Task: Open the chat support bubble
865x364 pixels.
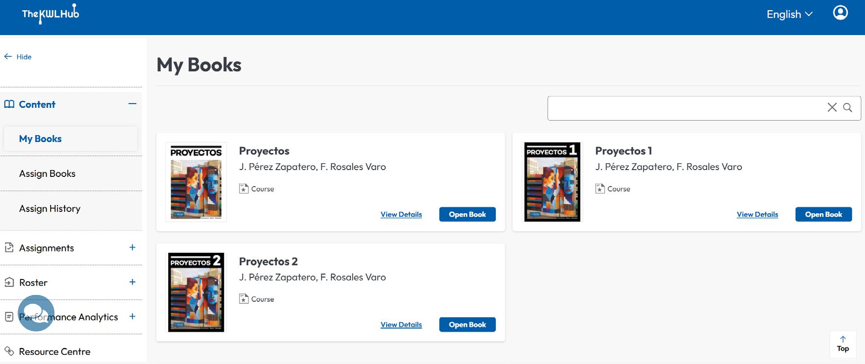Action: (x=36, y=313)
